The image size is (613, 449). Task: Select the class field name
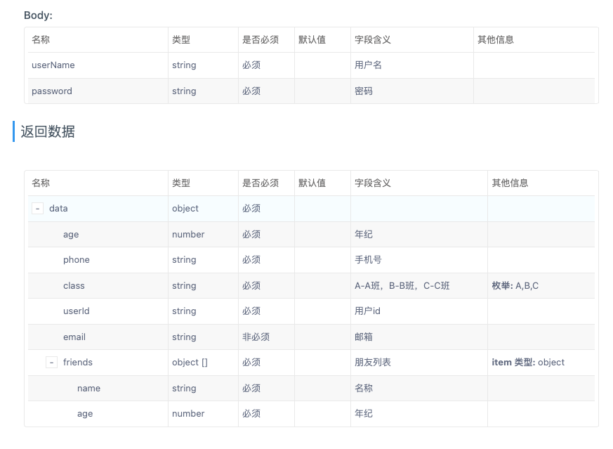[x=74, y=286]
